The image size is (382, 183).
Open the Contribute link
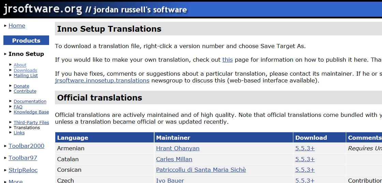(x=25, y=91)
